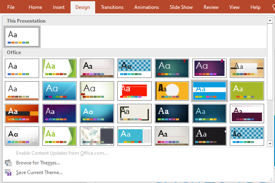Open the Transitions tab

point(112,7)
